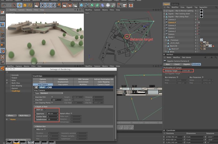Open the Antialiasing tab in VrayBridge
Screen dimensions: 218x144
63,79
